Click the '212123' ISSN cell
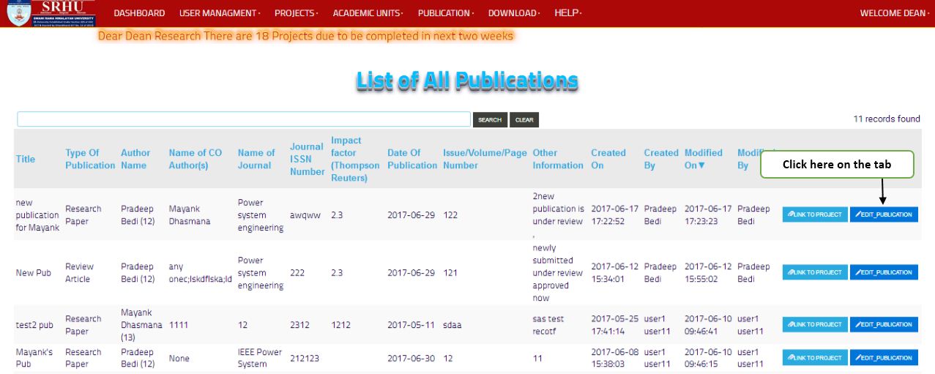The height and width of the screenshot is (374, 935). pos(305,359)
